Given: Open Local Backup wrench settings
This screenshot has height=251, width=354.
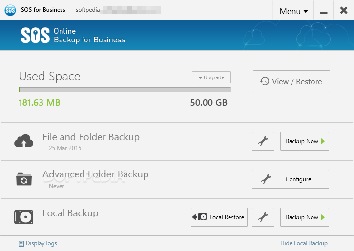Looking at the screenshot, I should (x=263, y=217).
